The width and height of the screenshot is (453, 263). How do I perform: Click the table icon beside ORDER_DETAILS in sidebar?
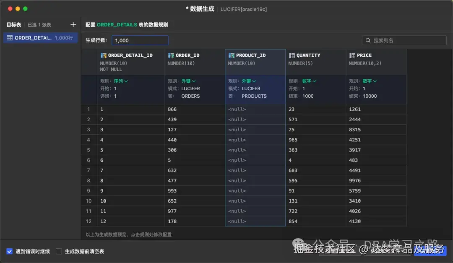9,38
